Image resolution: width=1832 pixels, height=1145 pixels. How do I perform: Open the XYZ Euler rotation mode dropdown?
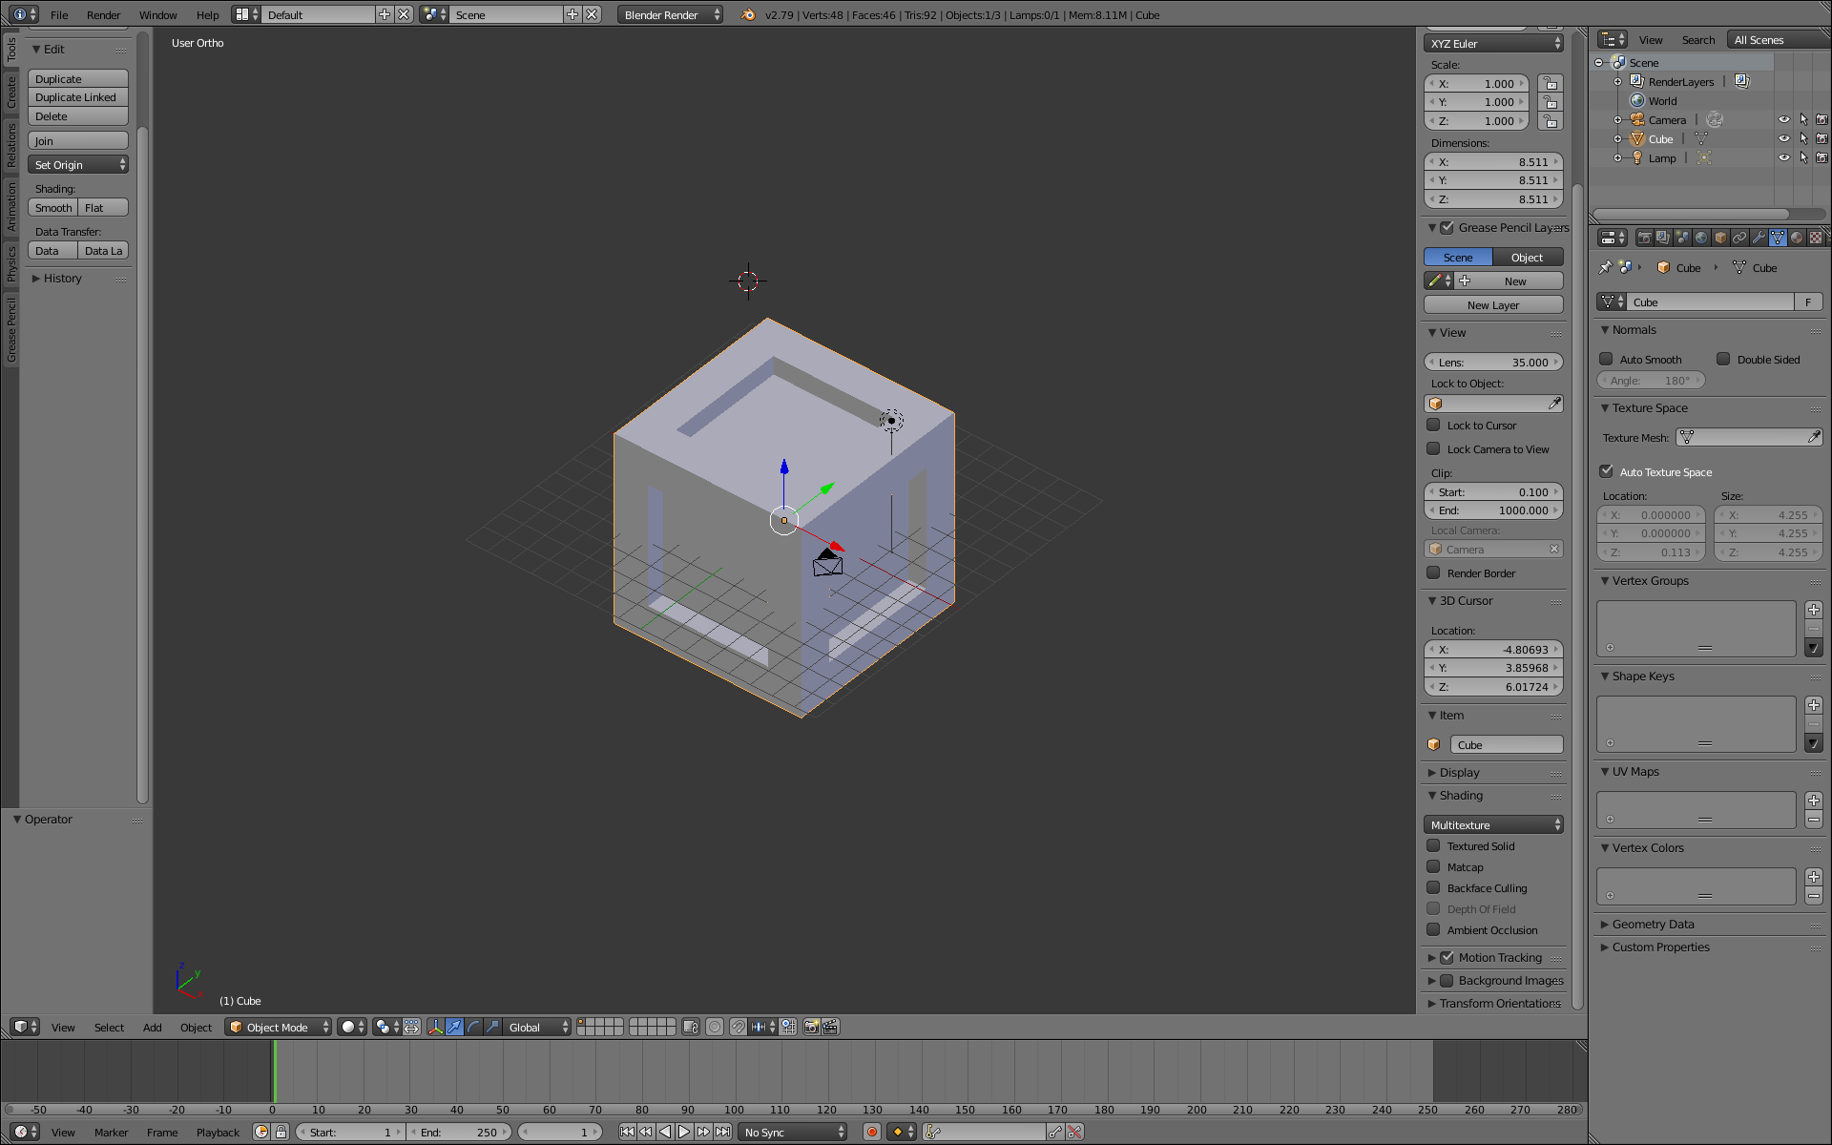[x=1493, y=43]
